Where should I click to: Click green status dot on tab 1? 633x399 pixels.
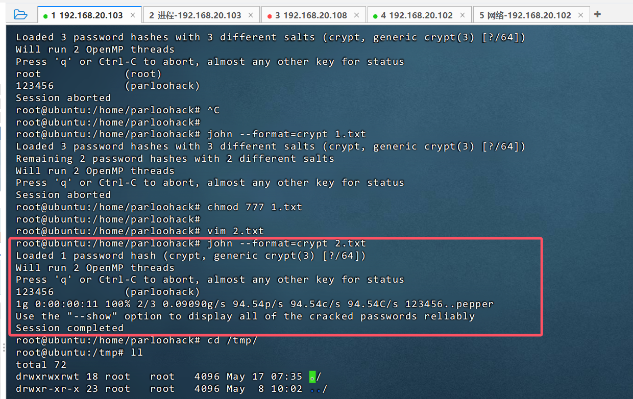pos(45,16)
